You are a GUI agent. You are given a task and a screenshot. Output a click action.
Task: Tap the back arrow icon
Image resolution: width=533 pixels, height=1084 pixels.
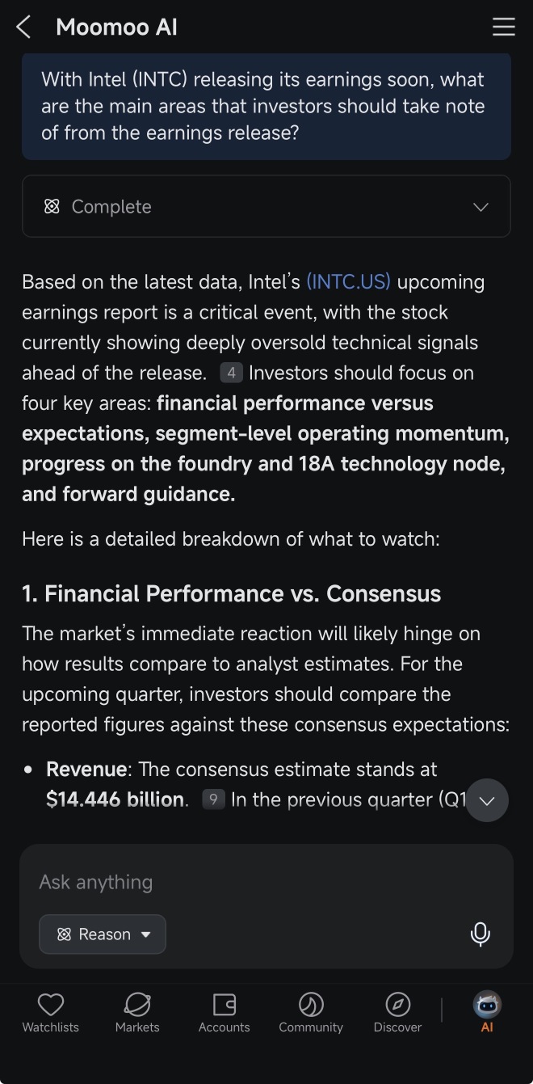[x=23, y=27]
